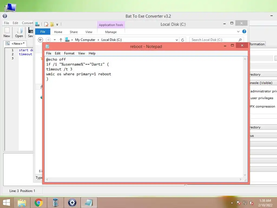This screenshot has height=208, width=277.
Task: Open the Format menu in Notepad
Action: click(69, 53)
